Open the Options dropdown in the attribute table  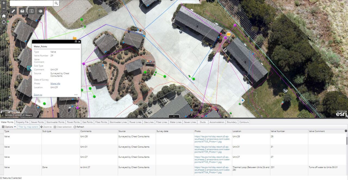[x=8, y=127]
